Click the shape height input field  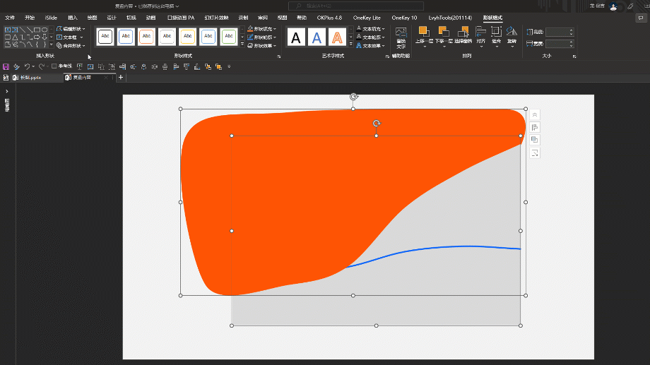(560, 32)
